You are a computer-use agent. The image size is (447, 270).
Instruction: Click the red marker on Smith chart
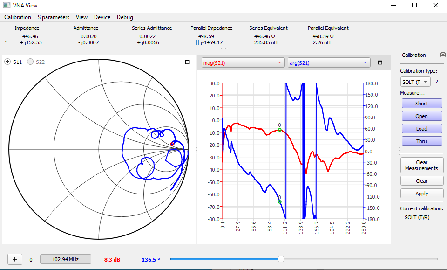pyautogui.click(x=172, y=144)
